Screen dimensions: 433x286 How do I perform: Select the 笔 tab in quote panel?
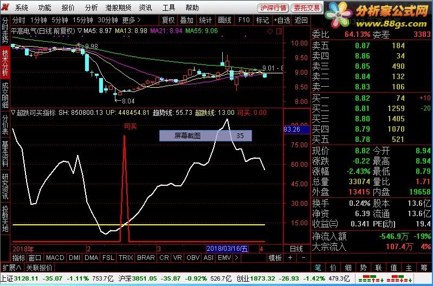(318, 268)
